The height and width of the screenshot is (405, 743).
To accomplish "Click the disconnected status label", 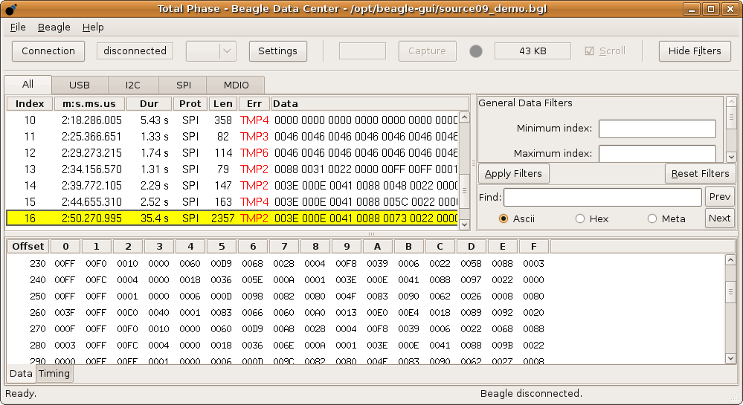I will click(x=135, y=51).
